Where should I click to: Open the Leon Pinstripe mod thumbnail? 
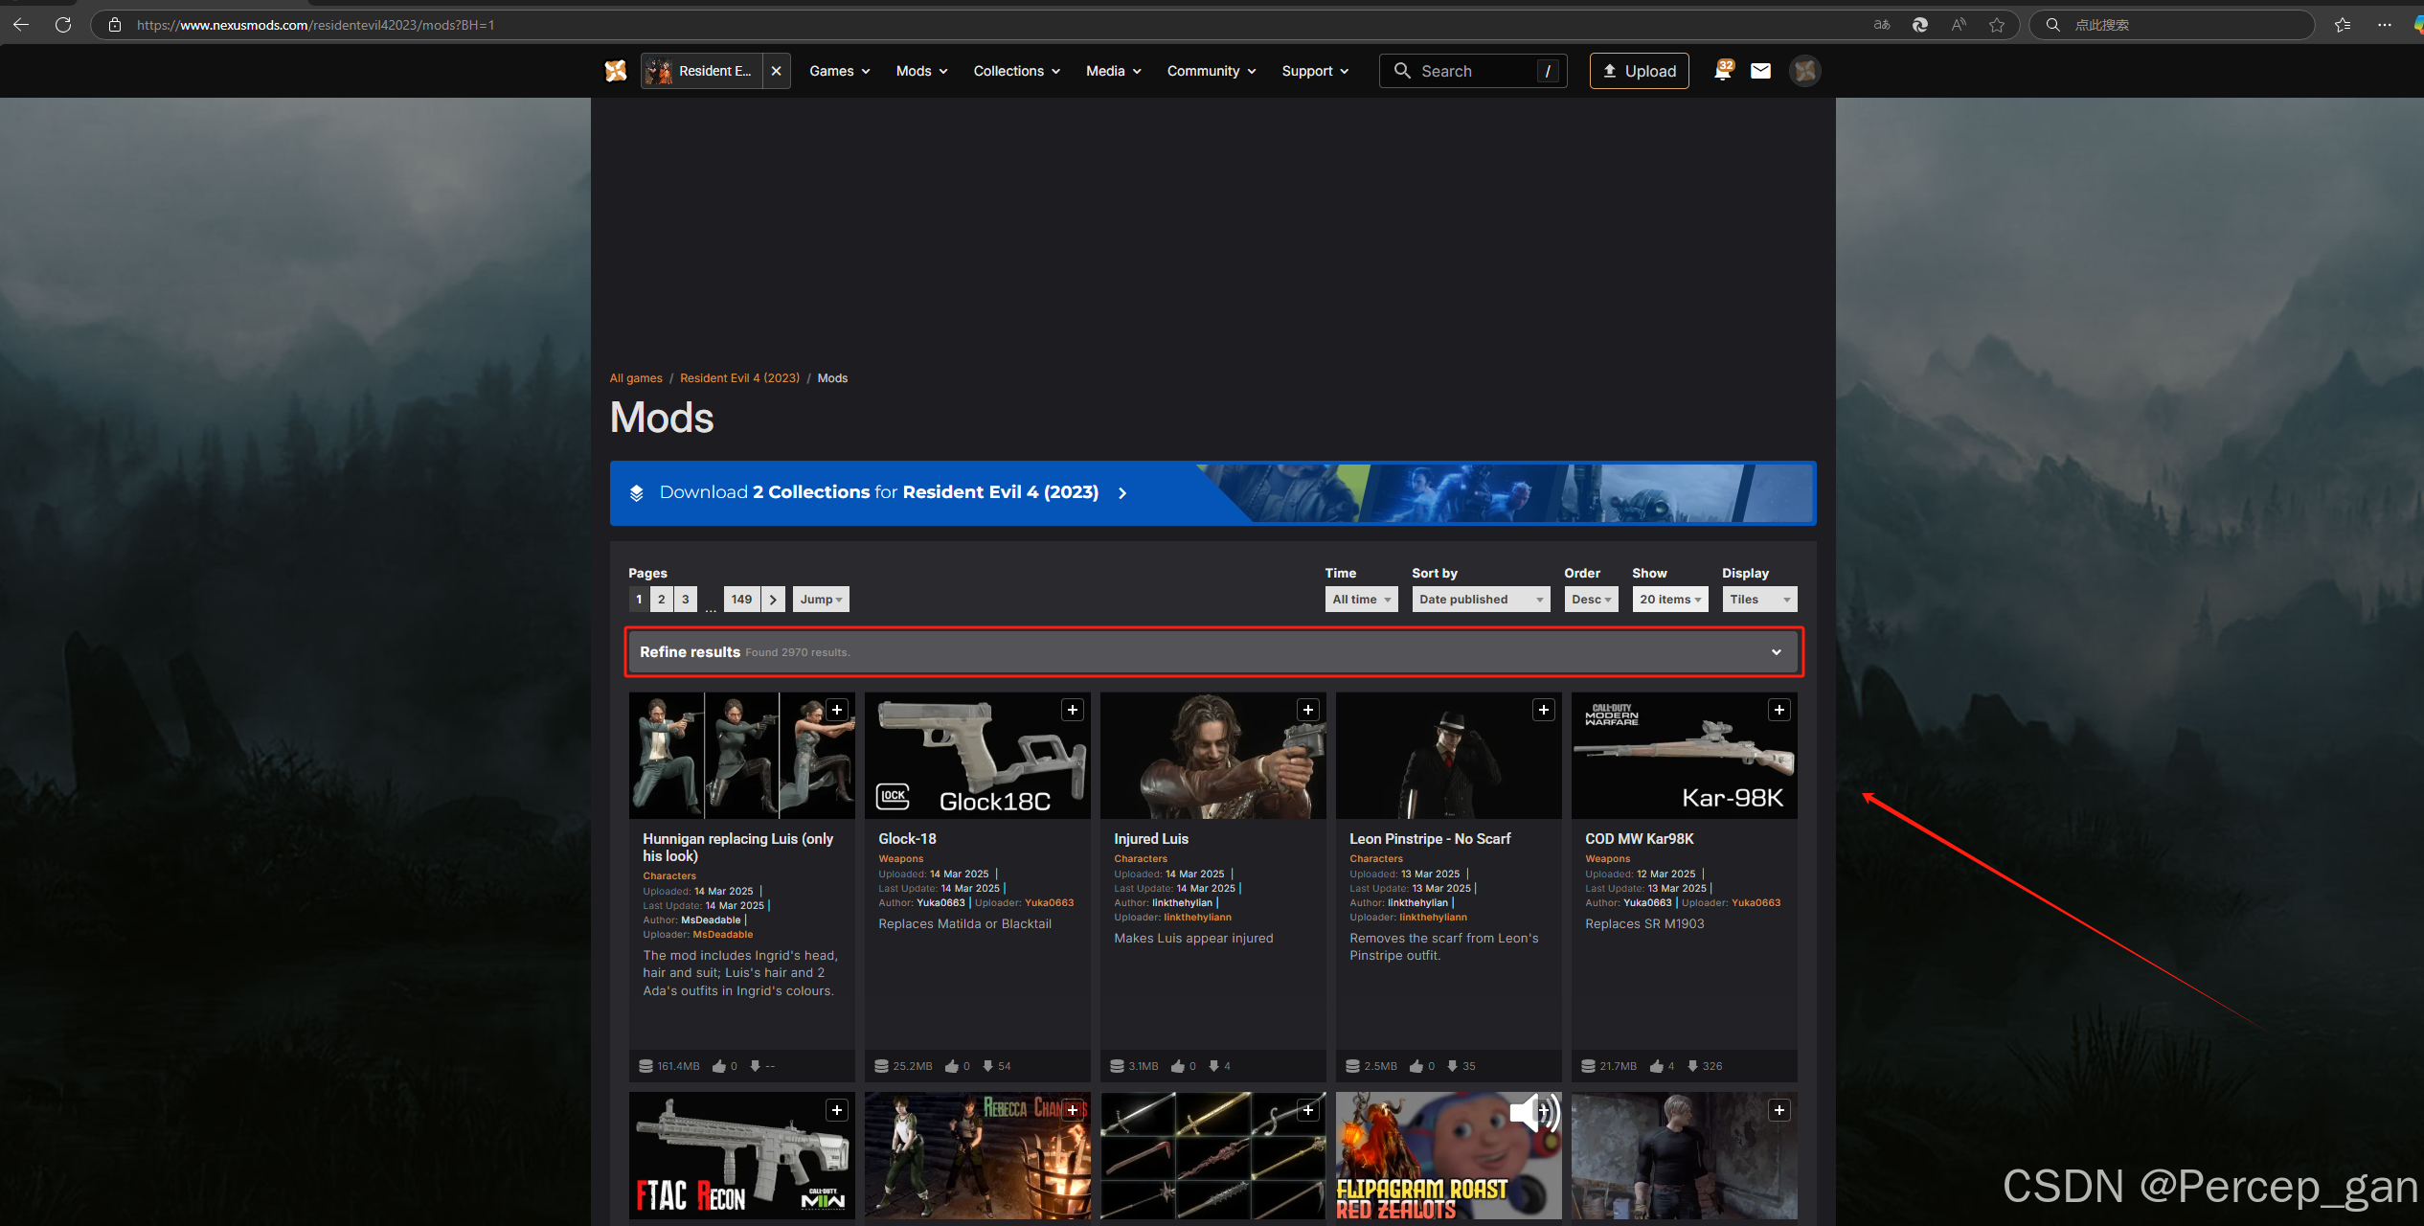pos(1447,757)
